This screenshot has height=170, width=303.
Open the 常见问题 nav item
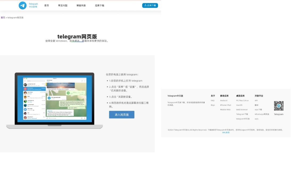pyautogui.click(x=63, y=5)
